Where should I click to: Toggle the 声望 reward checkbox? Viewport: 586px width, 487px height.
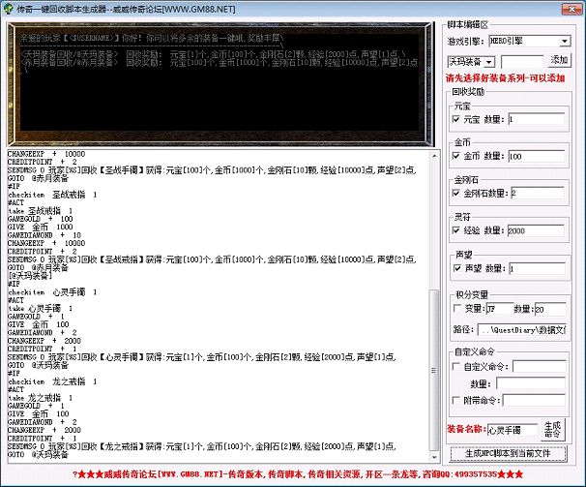point(457,268)
